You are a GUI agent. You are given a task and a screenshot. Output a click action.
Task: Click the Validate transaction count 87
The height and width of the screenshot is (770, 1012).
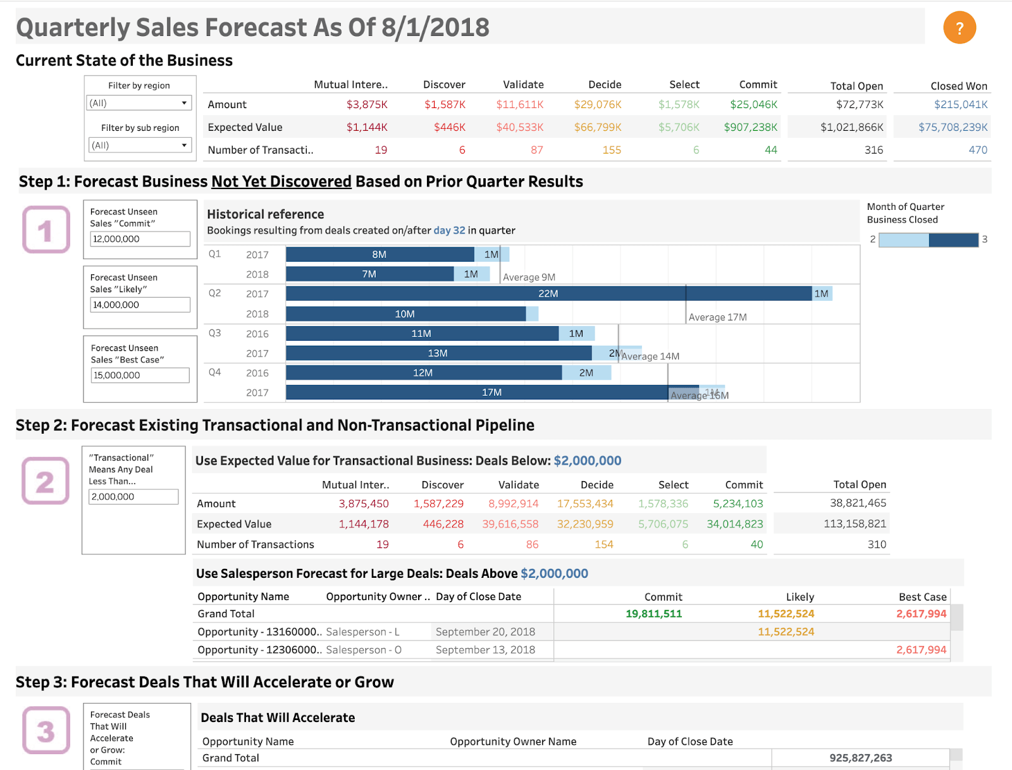point(537,150)
